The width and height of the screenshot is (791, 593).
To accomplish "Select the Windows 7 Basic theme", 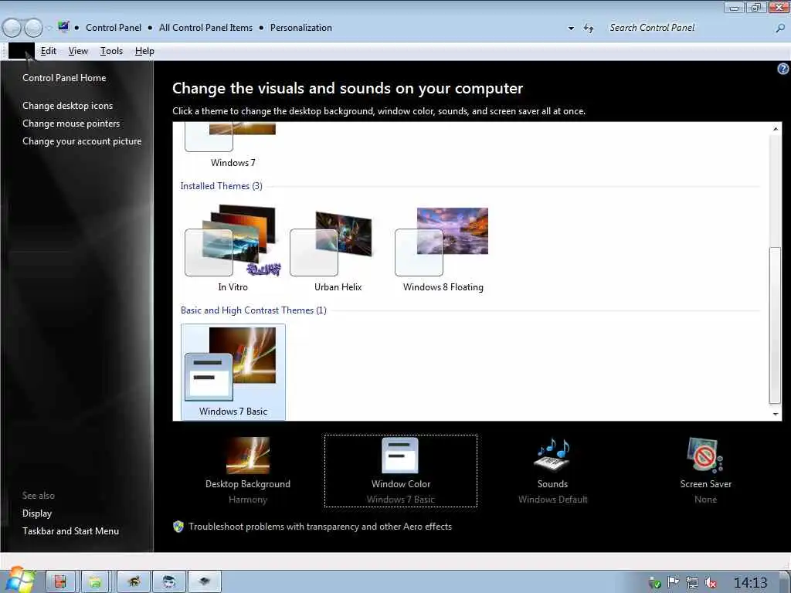I will click(x=233, y=372).
